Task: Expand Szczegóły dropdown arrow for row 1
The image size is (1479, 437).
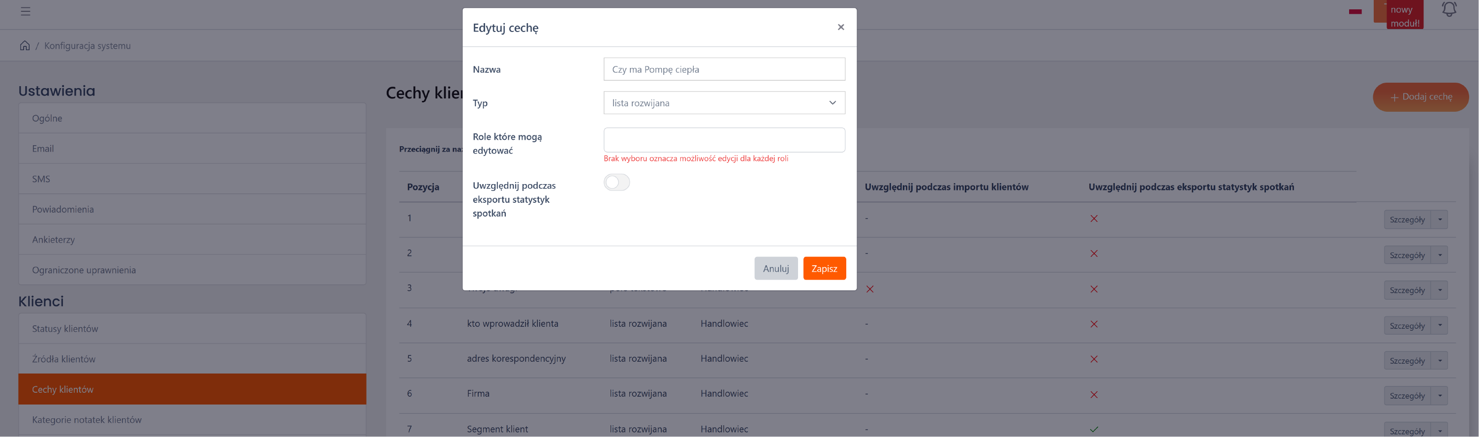Action: [1439, 219]
